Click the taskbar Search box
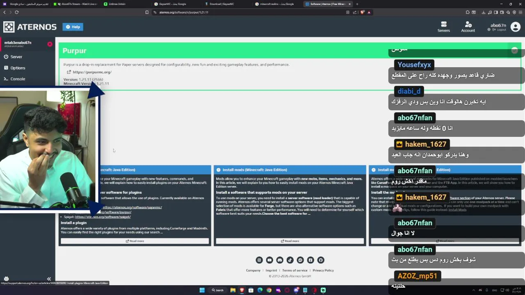 tap(217, 290)
